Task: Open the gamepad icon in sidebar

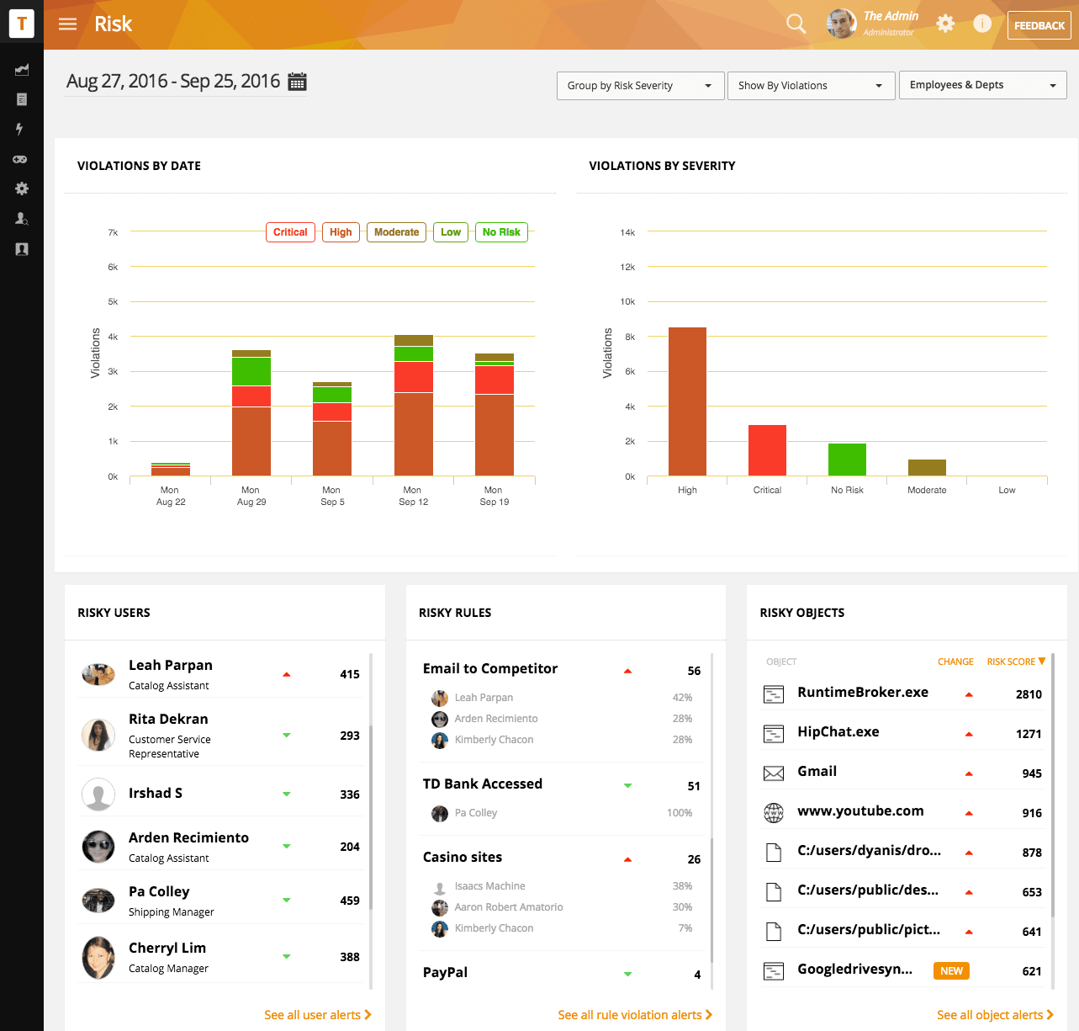Action: pos(20,159)
